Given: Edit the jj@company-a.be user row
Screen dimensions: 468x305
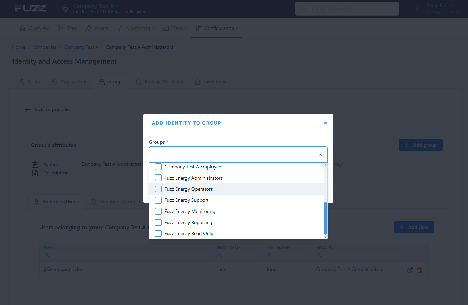Looking at the screenshot, I should tap(410, 270).
